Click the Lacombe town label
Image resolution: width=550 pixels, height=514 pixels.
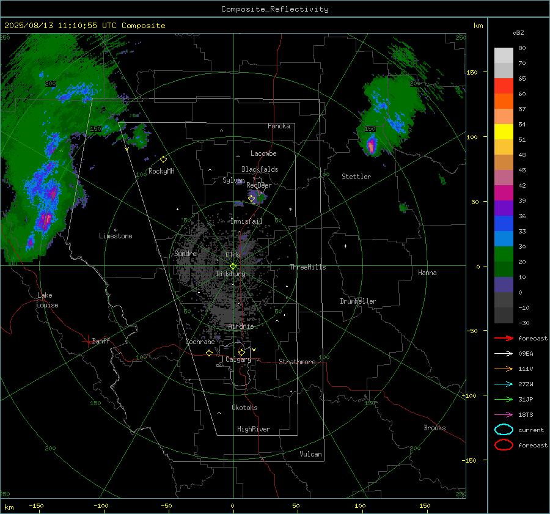pos(263,153)
